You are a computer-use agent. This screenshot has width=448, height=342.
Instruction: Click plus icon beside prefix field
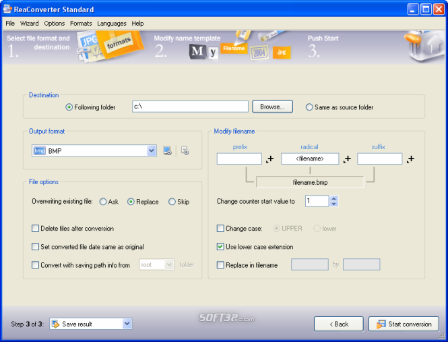269,159
